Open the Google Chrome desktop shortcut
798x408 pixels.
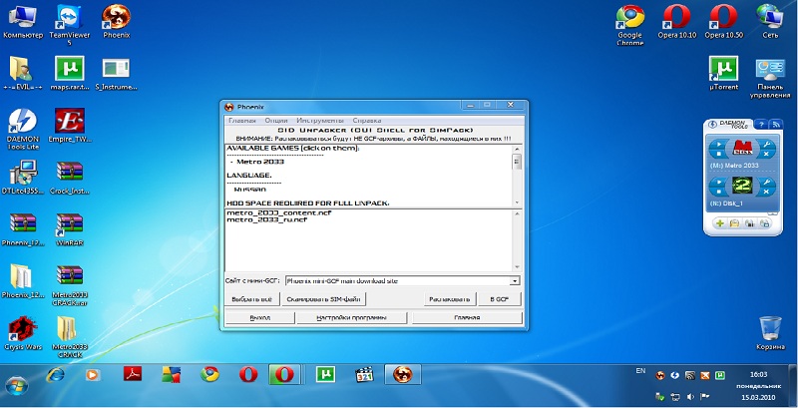[630, 25]
